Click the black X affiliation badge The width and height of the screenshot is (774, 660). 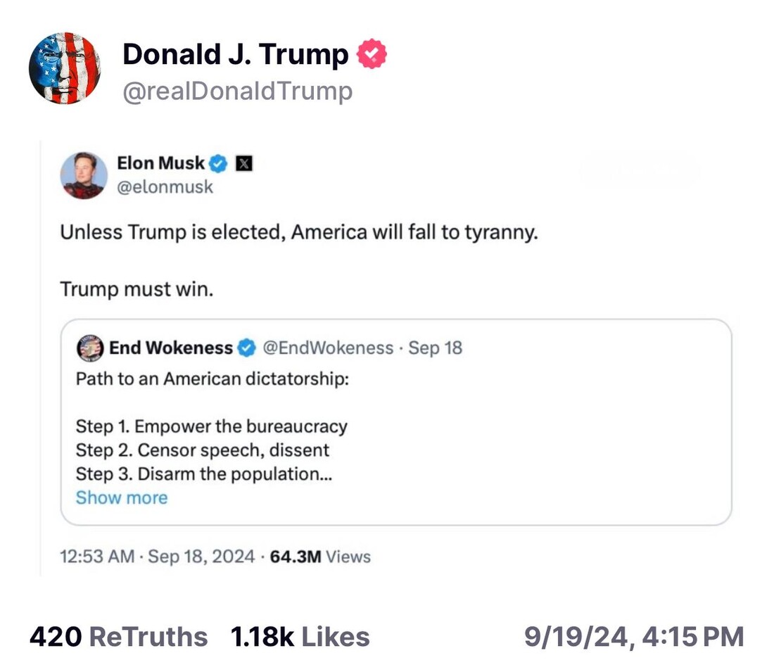[x=242, y=164]
